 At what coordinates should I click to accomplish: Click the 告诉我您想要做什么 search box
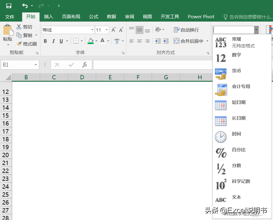(x=248, y=17)
